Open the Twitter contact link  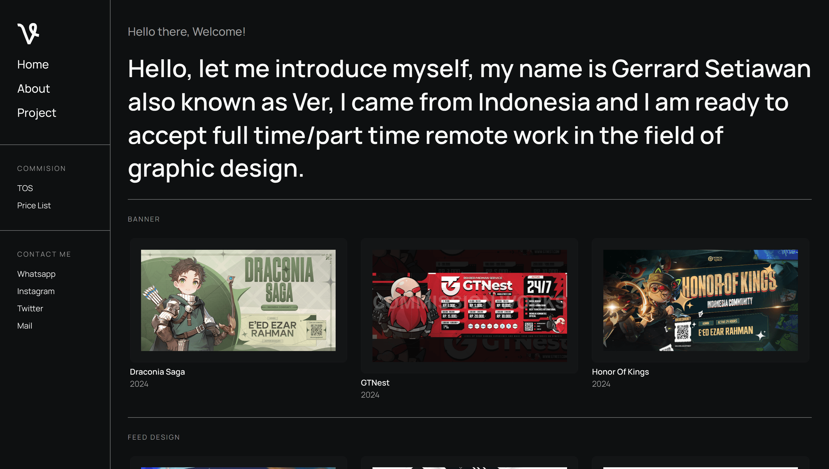[30, 308]
